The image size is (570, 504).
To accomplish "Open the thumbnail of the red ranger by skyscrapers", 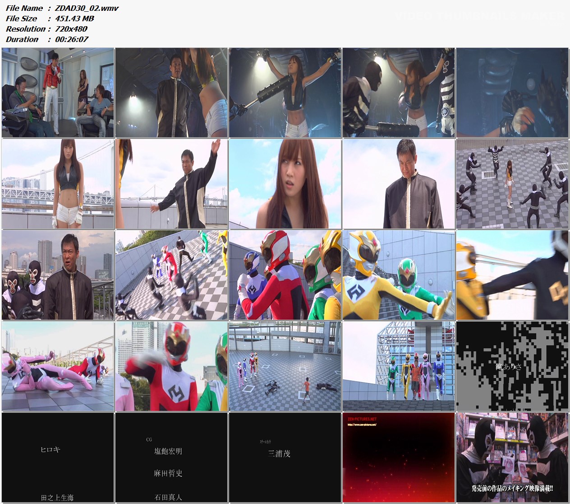I will pyautogui.click(x=171, y=366).
